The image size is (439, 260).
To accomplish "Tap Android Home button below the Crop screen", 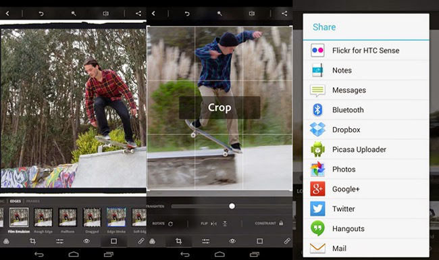I will point(219,254).
